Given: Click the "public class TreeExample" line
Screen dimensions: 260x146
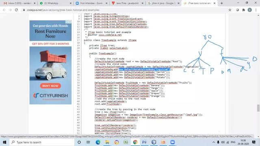Looking at the screenshot, I should [110, 40].
